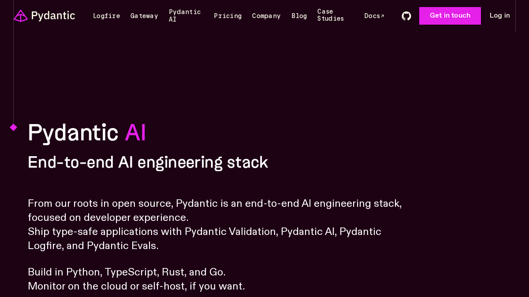This screenshot has height=297, width=529.
Task: Click the line "Logfire, and Pydantic Evals."
Action: click(93, 246)
